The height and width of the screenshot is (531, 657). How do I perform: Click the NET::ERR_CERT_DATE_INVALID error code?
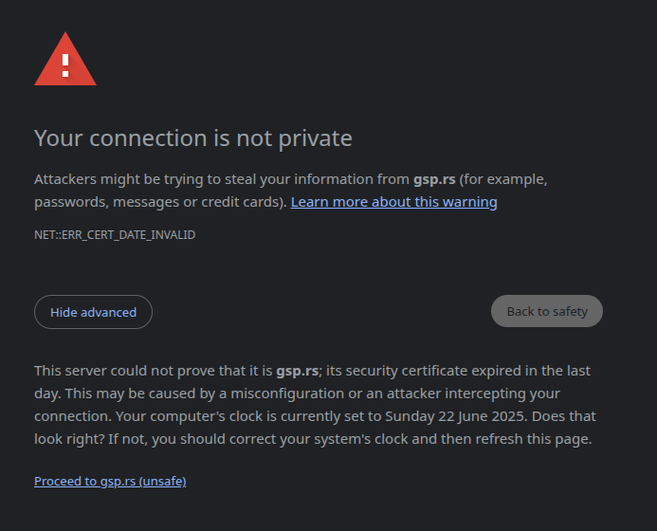(115, 235)
